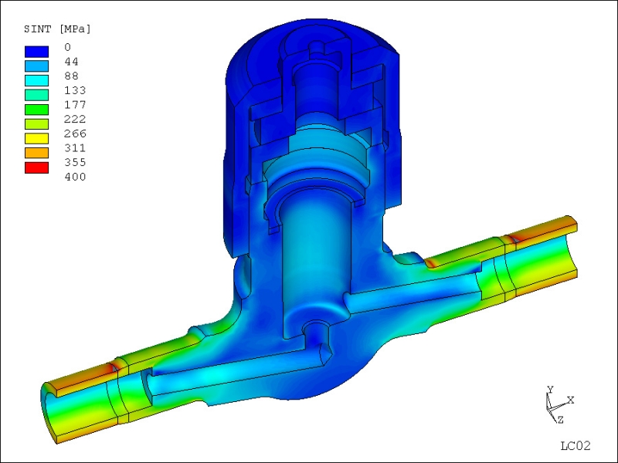
Task: Select the green 177 MPa legend swatch
Action: [36, 110]
